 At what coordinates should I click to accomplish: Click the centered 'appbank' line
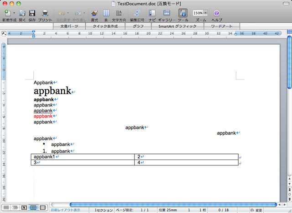coord(135,128)
